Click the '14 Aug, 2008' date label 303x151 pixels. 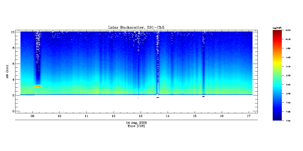[x=136, y=123]
